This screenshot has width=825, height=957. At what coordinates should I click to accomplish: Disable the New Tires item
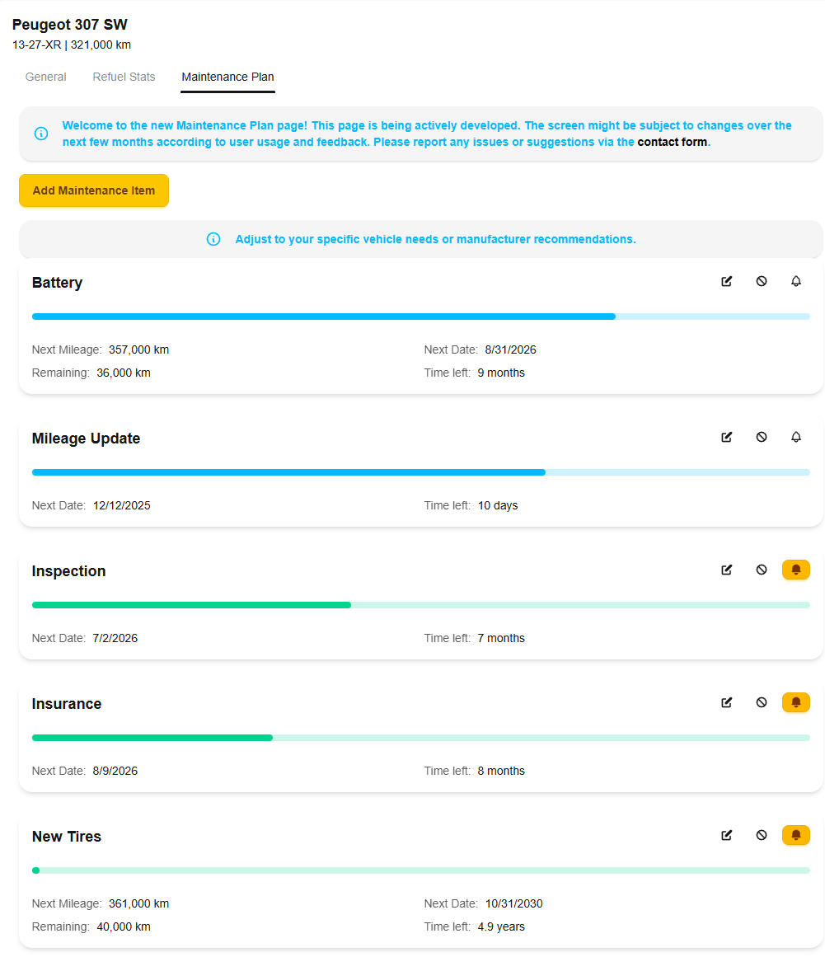[x=761, y=835]
